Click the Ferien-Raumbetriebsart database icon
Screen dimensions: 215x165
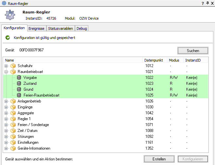pos(19,95)
